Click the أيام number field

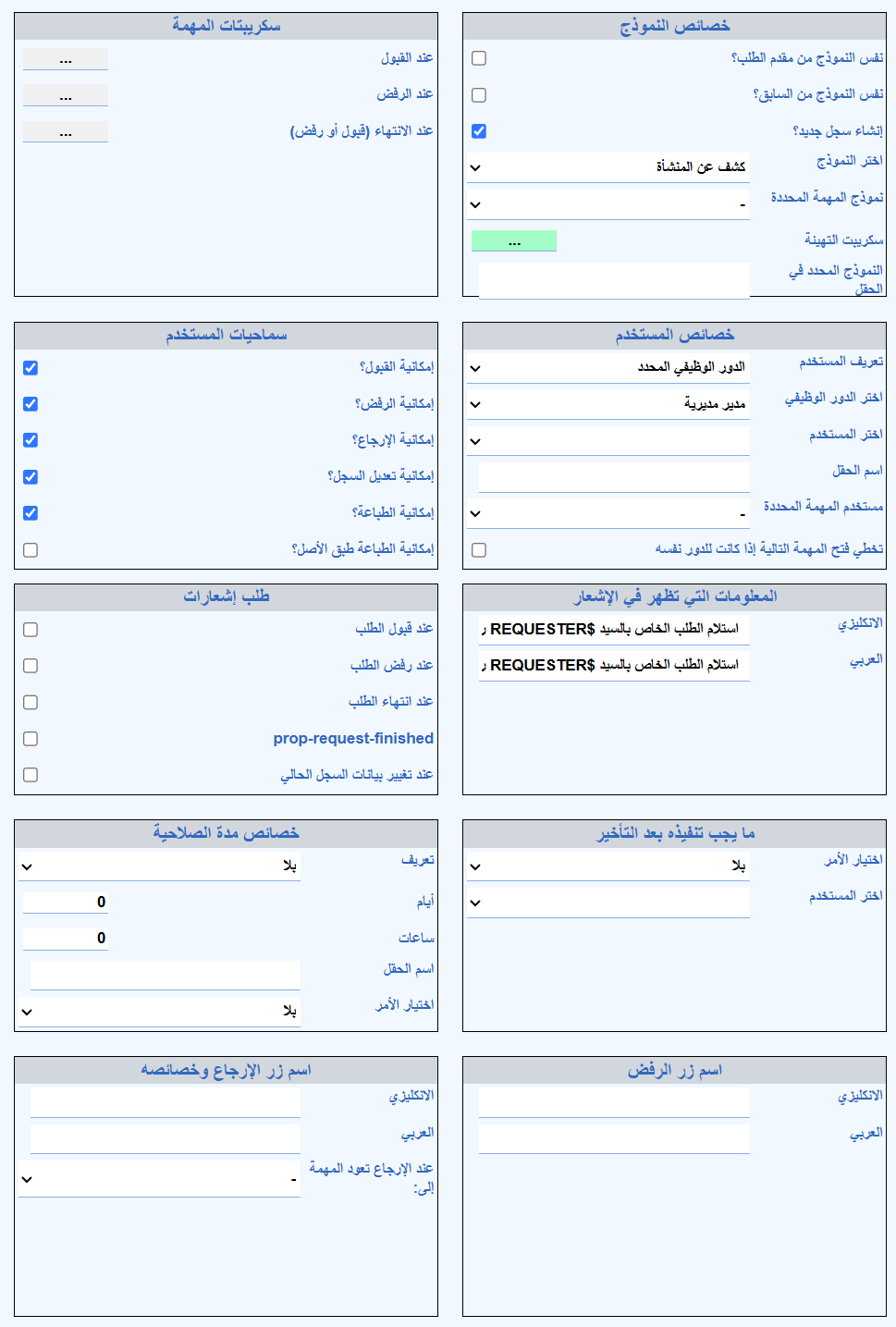(x=66, y=903)
